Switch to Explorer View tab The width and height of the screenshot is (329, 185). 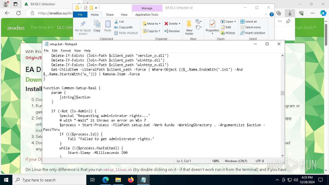(124, 15)
